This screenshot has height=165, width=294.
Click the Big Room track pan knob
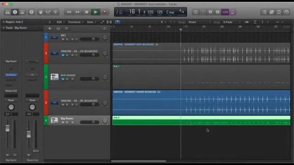(x=105, y=121)
